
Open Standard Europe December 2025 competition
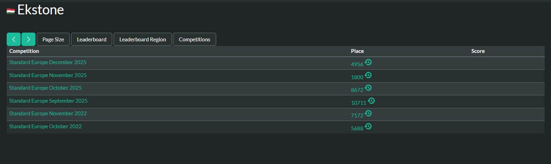(x=48, y=62)
